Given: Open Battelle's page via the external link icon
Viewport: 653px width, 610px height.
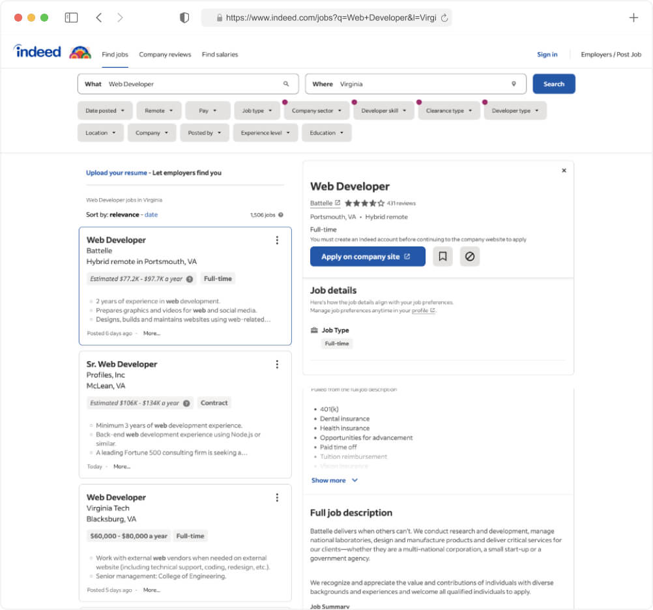Looking at the screenshot, I should point(336,203).
